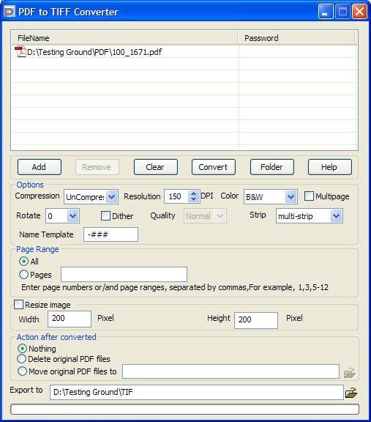This screenshot has width=371, height=422.
Task: Click the app icon in the title bar
Action: [x=10, y=12]
